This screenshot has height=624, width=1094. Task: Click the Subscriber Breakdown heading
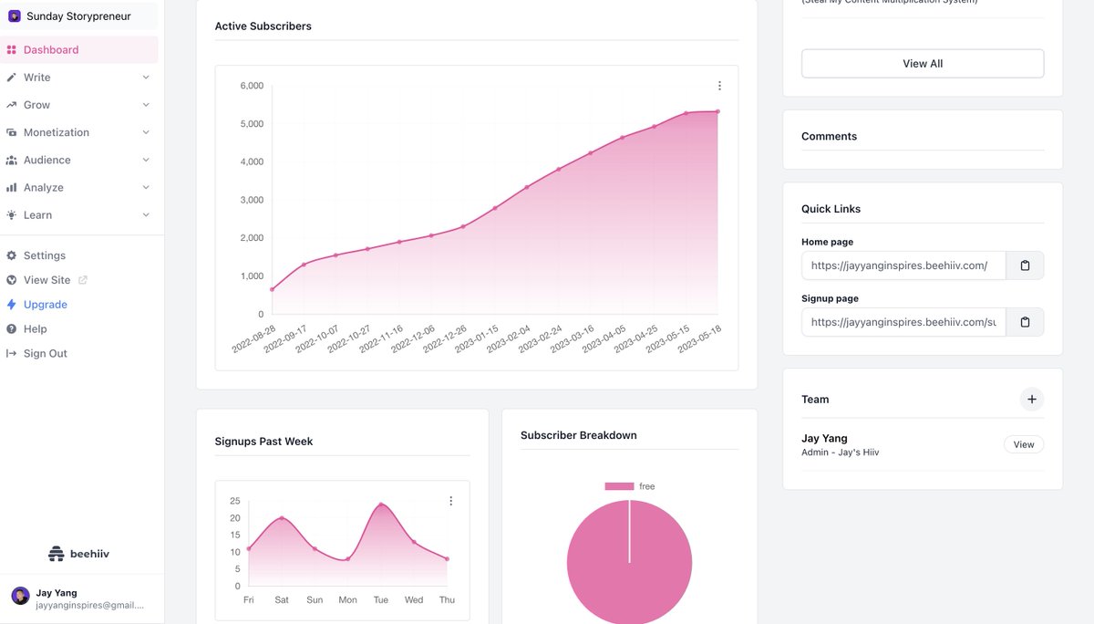[x=579, y=435]
